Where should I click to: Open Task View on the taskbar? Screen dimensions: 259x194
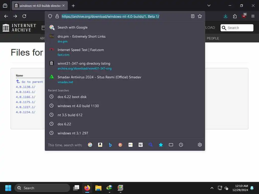coord(76,188)
